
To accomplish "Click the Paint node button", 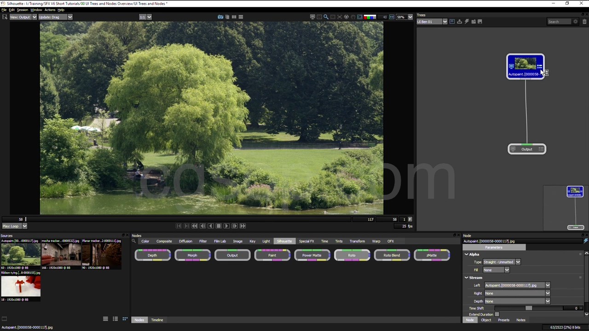I will (272, 255).
